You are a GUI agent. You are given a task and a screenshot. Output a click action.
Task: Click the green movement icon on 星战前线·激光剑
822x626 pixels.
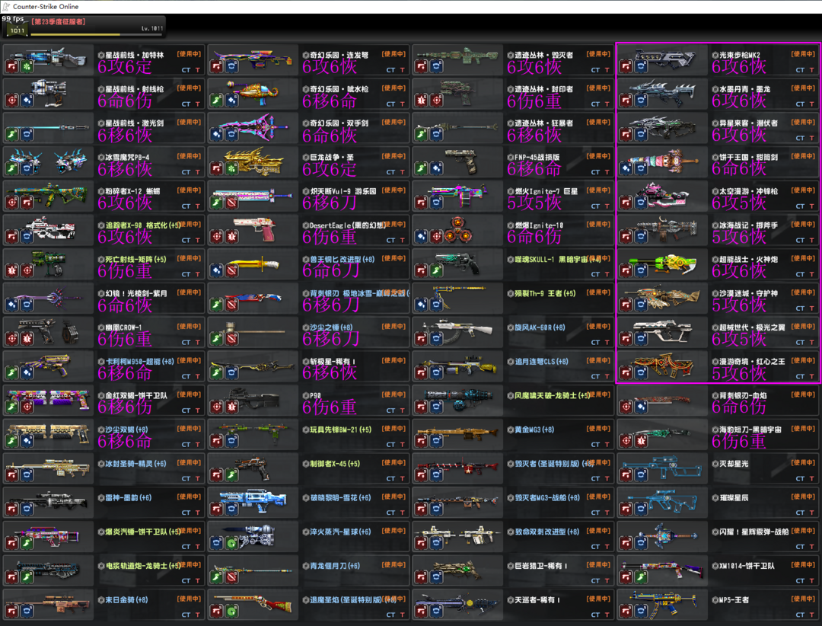coord(11,134)
